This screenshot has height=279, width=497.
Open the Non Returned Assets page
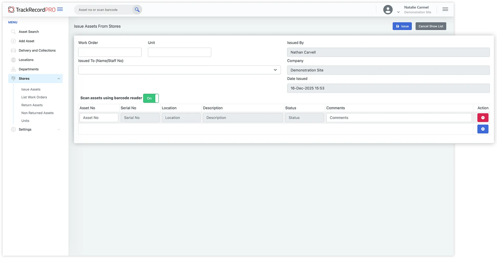37,113
